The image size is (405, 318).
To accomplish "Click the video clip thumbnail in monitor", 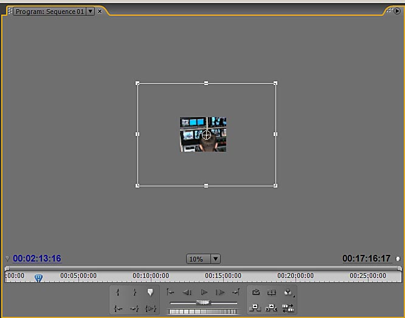I will [203, 135].
